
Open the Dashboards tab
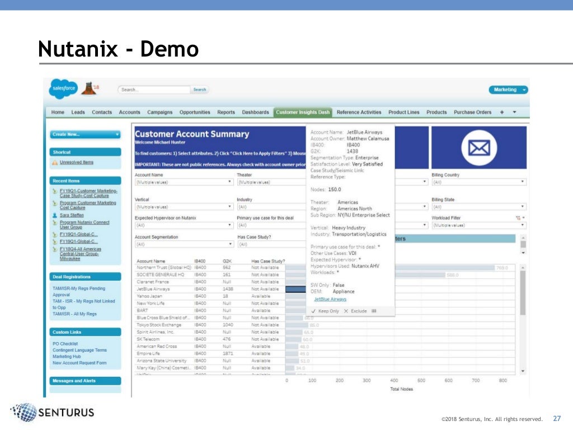point(255,112)
